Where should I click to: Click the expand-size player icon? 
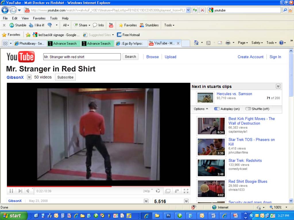tap(177, 191)
